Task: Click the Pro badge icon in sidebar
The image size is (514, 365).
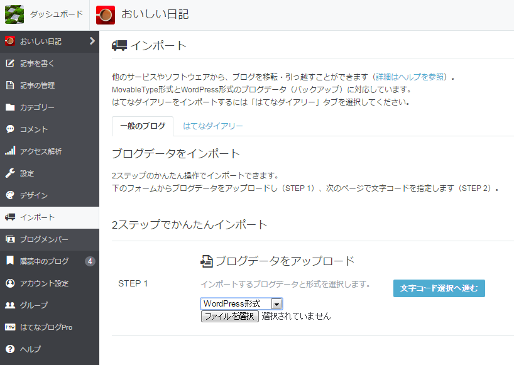Action: coord(10,327)
